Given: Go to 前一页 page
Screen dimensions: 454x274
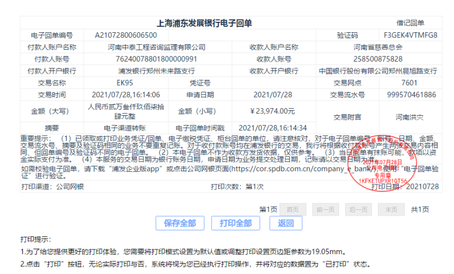Looking at the screenshot, I should pyautogui.click(x=325, y=210).
